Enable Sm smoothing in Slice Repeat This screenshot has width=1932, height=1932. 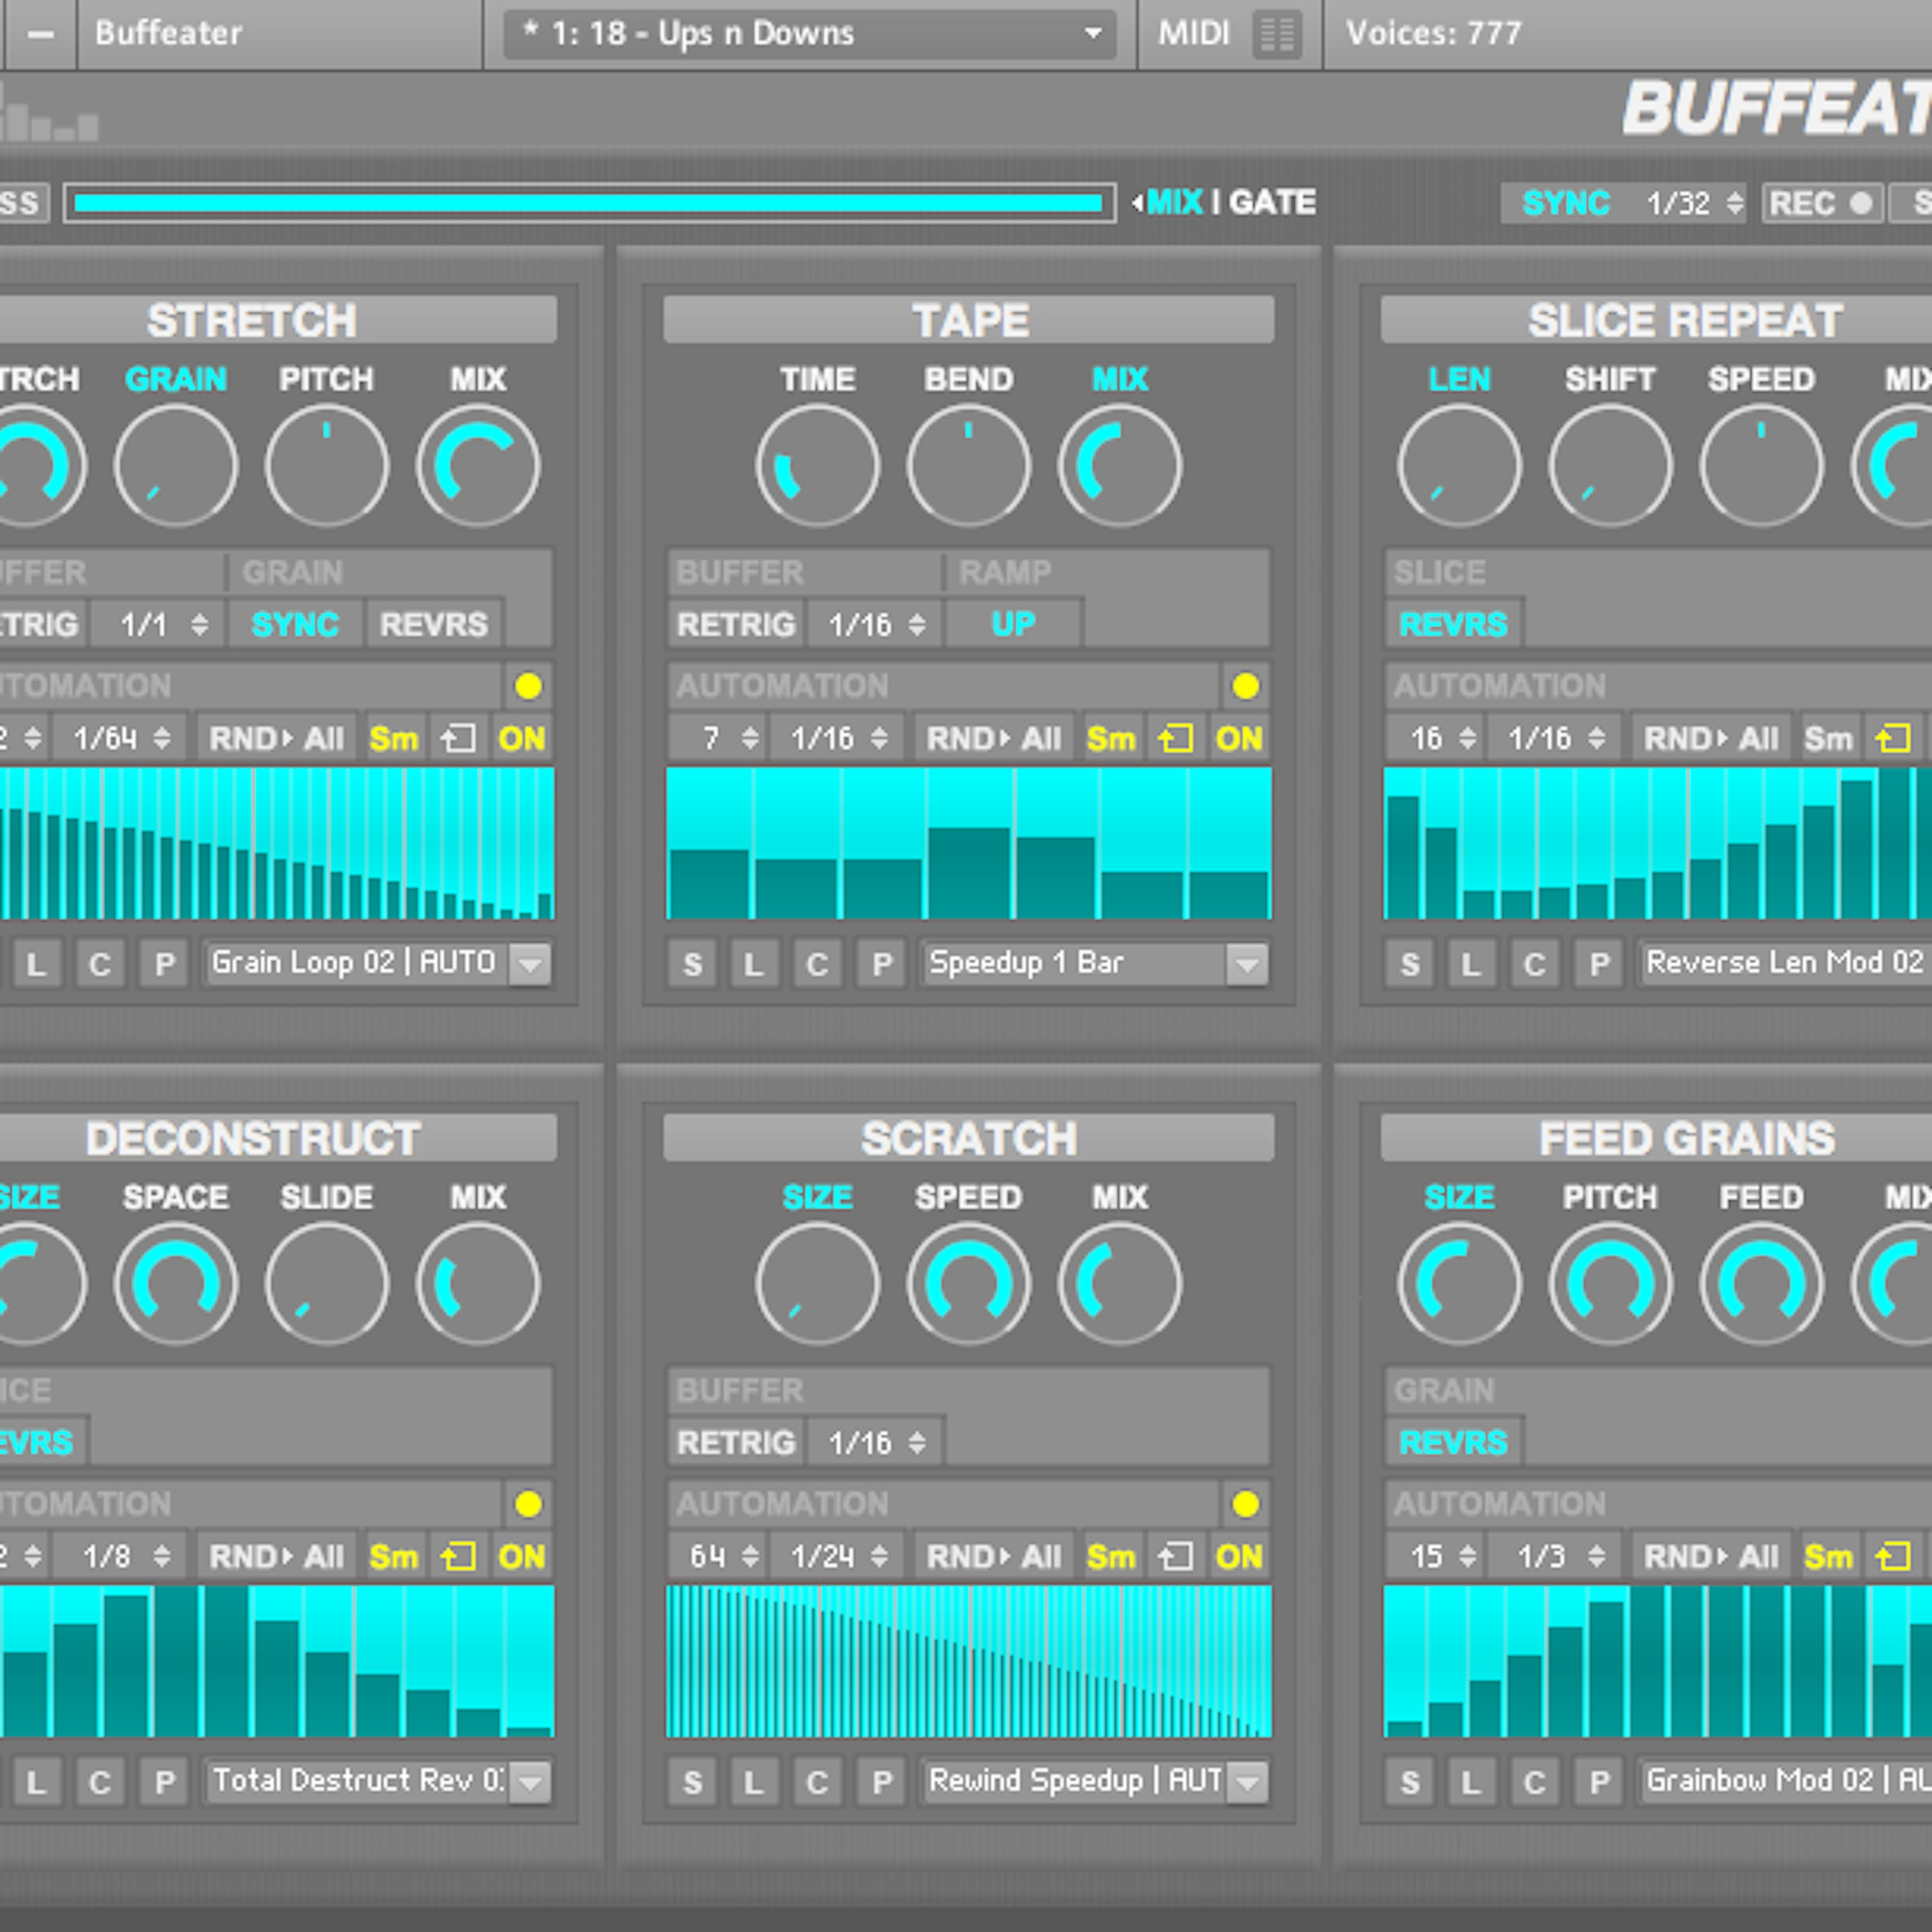(x=1829, y=739)
